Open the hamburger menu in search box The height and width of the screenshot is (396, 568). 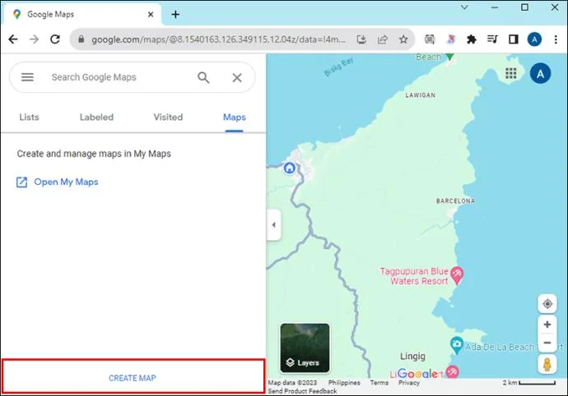[27, 77]
